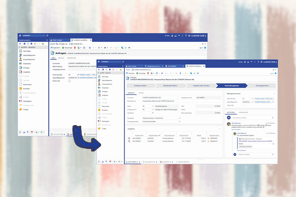This screenshot has width=296, height=197.
Task: Click Neuanlage in the back window toolbar
Action: coord(67,48)
